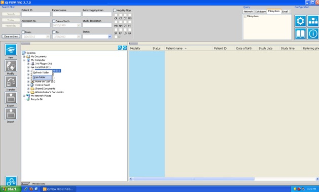
Task: Click the Search button
Action: click(x=11, y=14)
